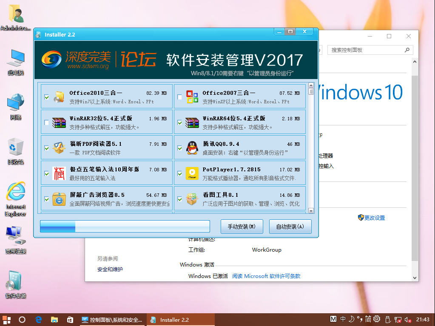Click the Office2010 three-in-one package icon
Screen dimensions: 435x326
59,97
